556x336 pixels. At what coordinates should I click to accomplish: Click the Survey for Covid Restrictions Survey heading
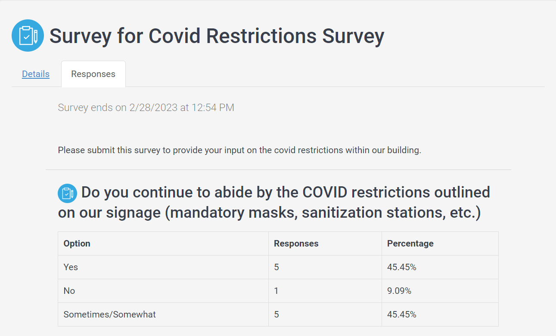(217, 36)
